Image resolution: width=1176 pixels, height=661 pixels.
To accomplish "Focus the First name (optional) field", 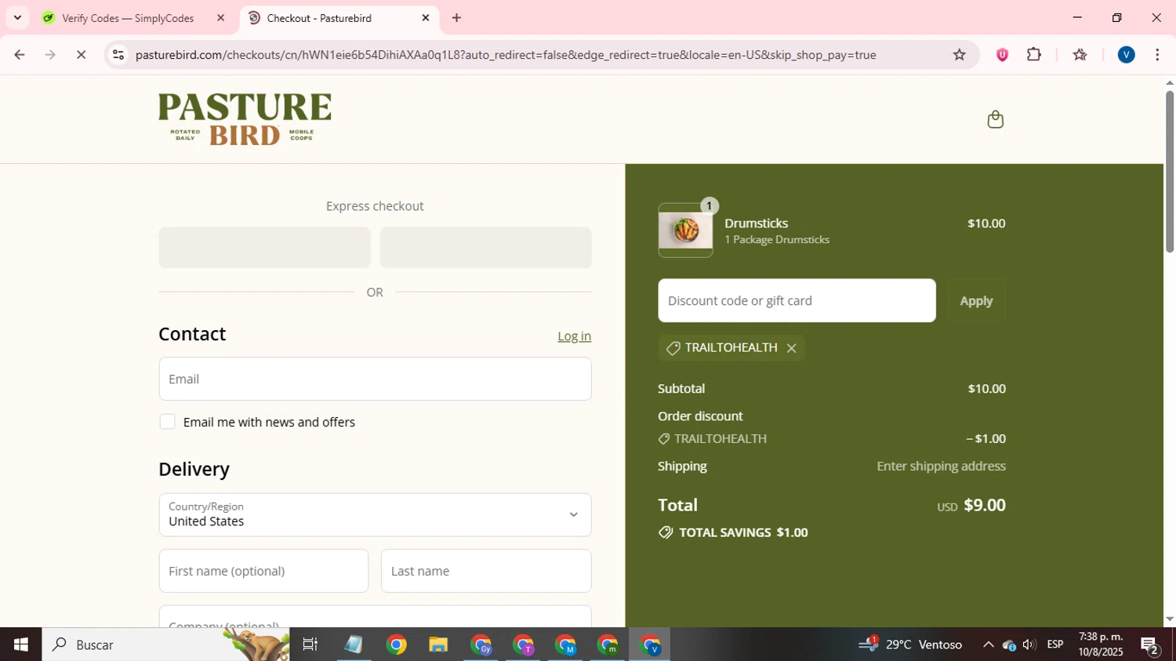I will [x=263, y=571].
